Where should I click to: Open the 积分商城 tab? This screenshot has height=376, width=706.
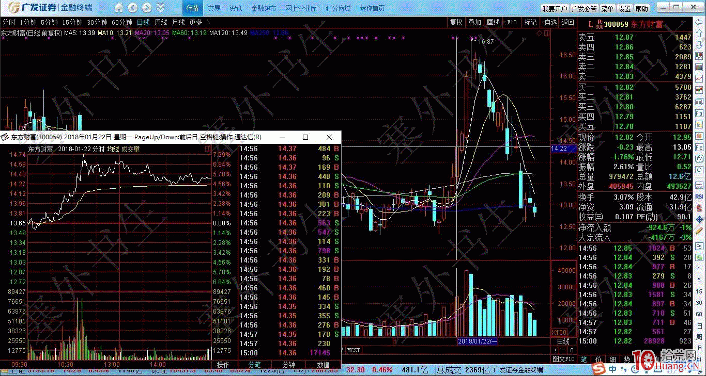(x=338, y=8)
